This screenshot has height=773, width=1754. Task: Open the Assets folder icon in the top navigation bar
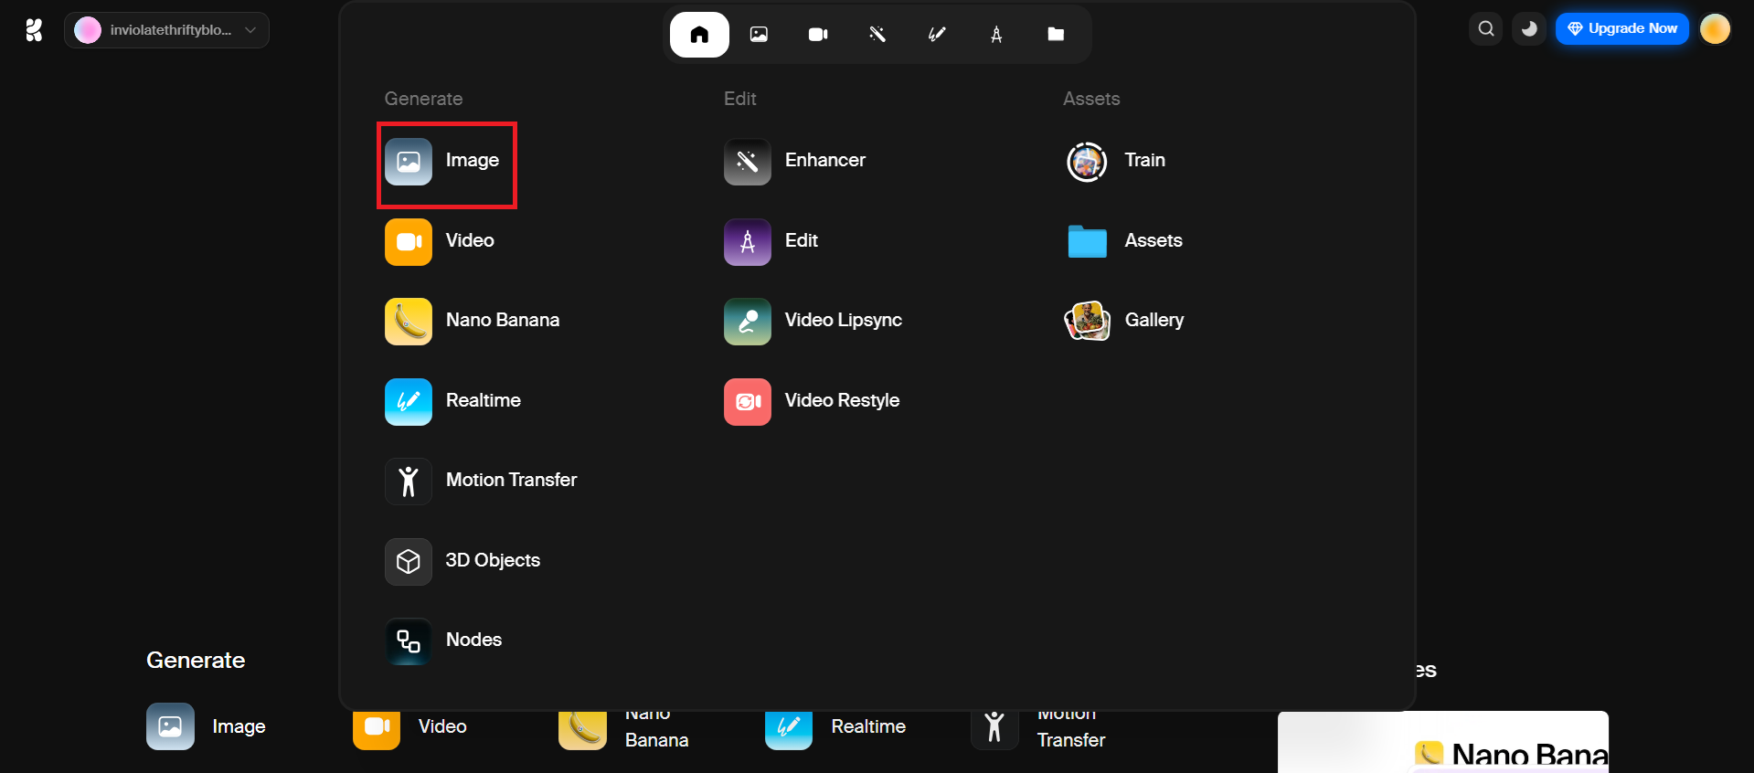click(x=1056, y=35)
